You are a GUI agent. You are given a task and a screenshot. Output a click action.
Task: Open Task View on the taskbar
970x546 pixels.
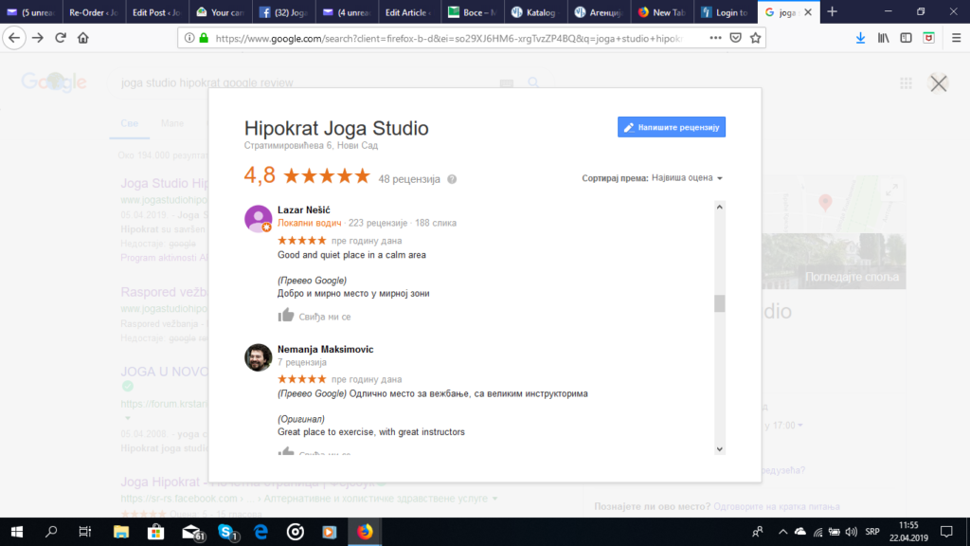click(x=84, y=532)
